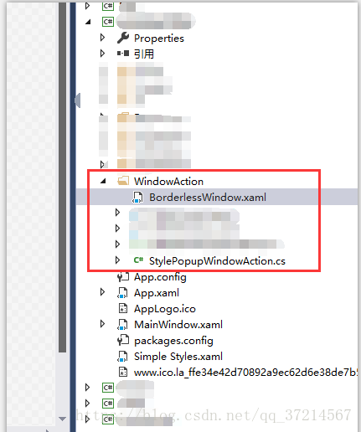
Task: Select StylePopupWindowAction.cs file
Action: coord(217,261)
